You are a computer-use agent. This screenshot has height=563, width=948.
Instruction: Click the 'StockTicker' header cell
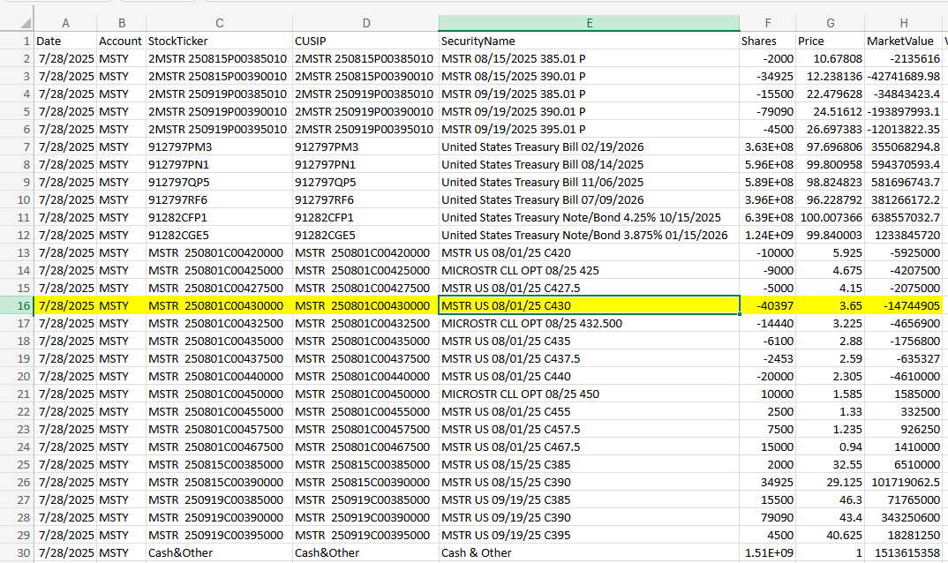(220, 41)
